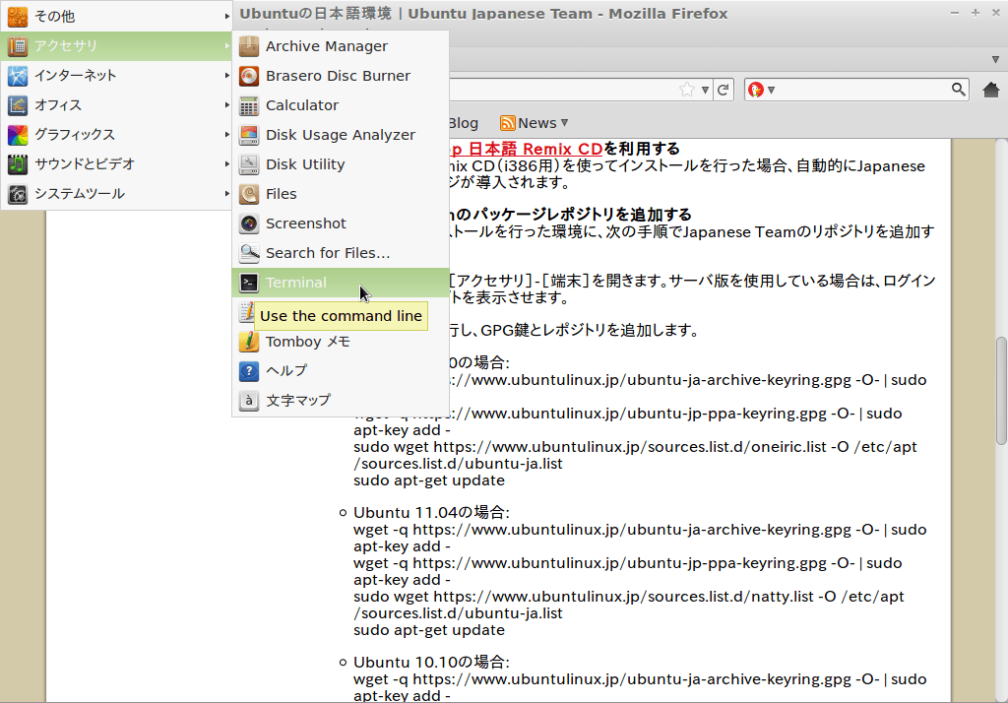Open Files from the menu
Screen dimensions: 1008x703
pos(340,194)
